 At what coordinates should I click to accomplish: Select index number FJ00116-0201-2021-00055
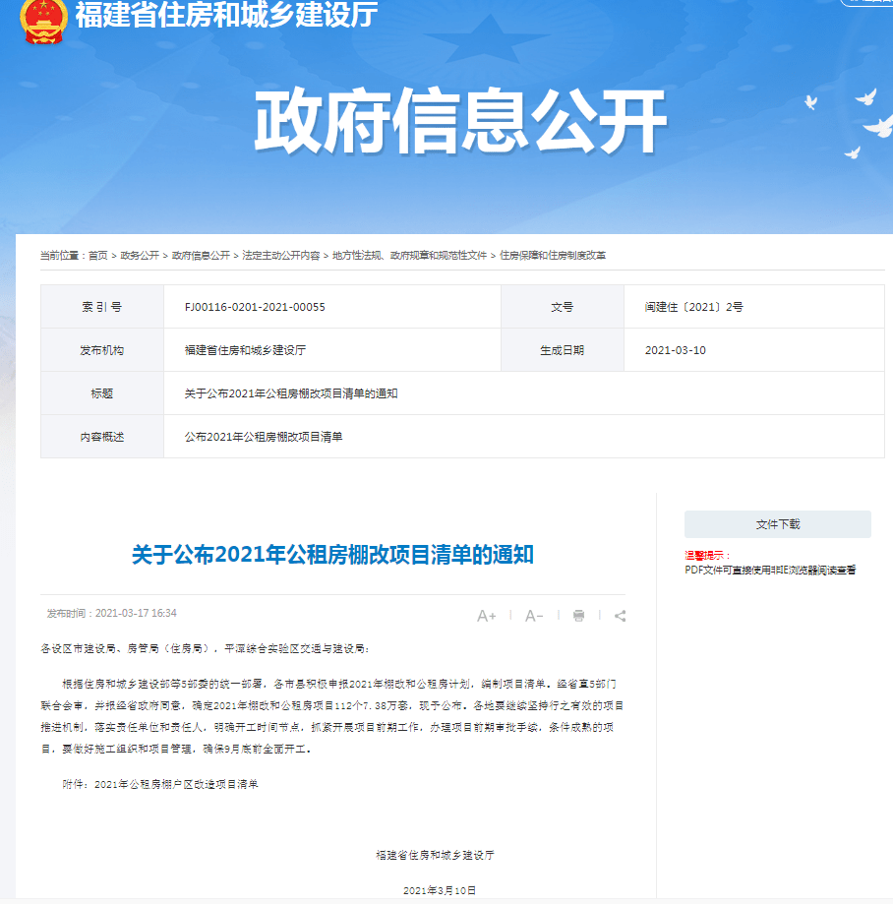(255, 307)
